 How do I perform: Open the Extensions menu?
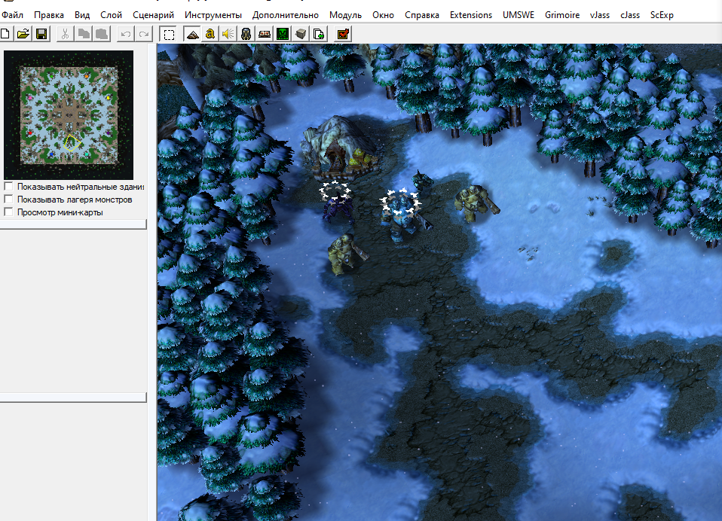pyautogui.click(x=471, y=15)
